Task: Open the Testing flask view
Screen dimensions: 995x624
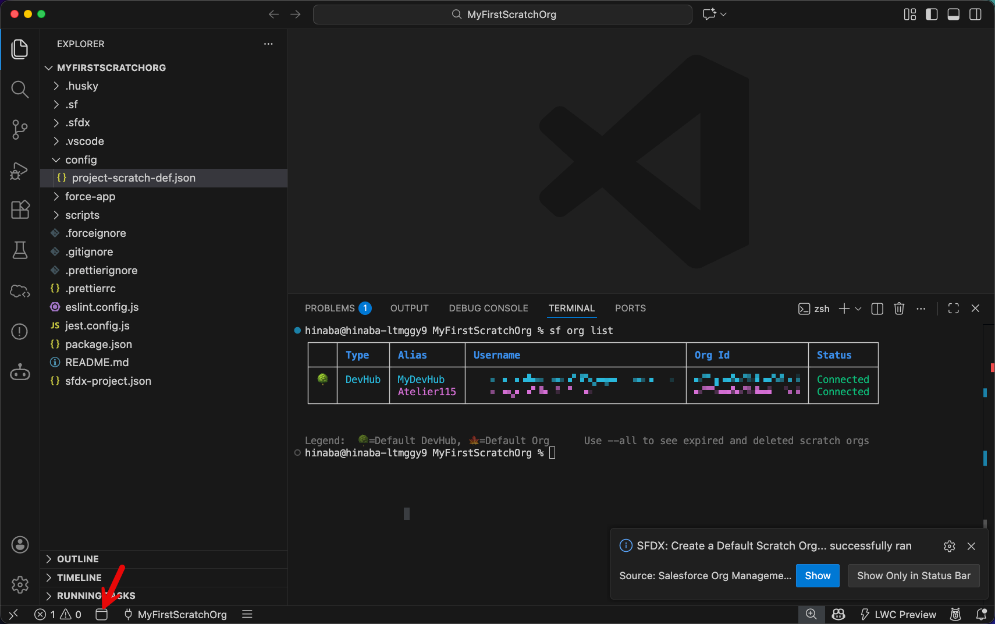Action: click(20, 250)
